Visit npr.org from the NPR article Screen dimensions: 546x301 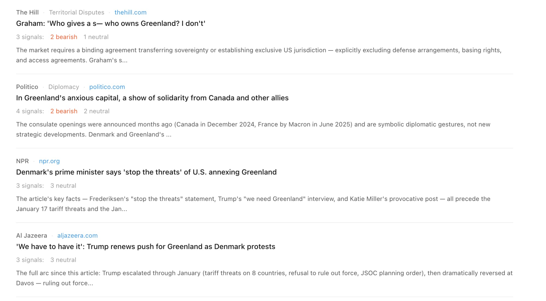(x=49, y=161)
